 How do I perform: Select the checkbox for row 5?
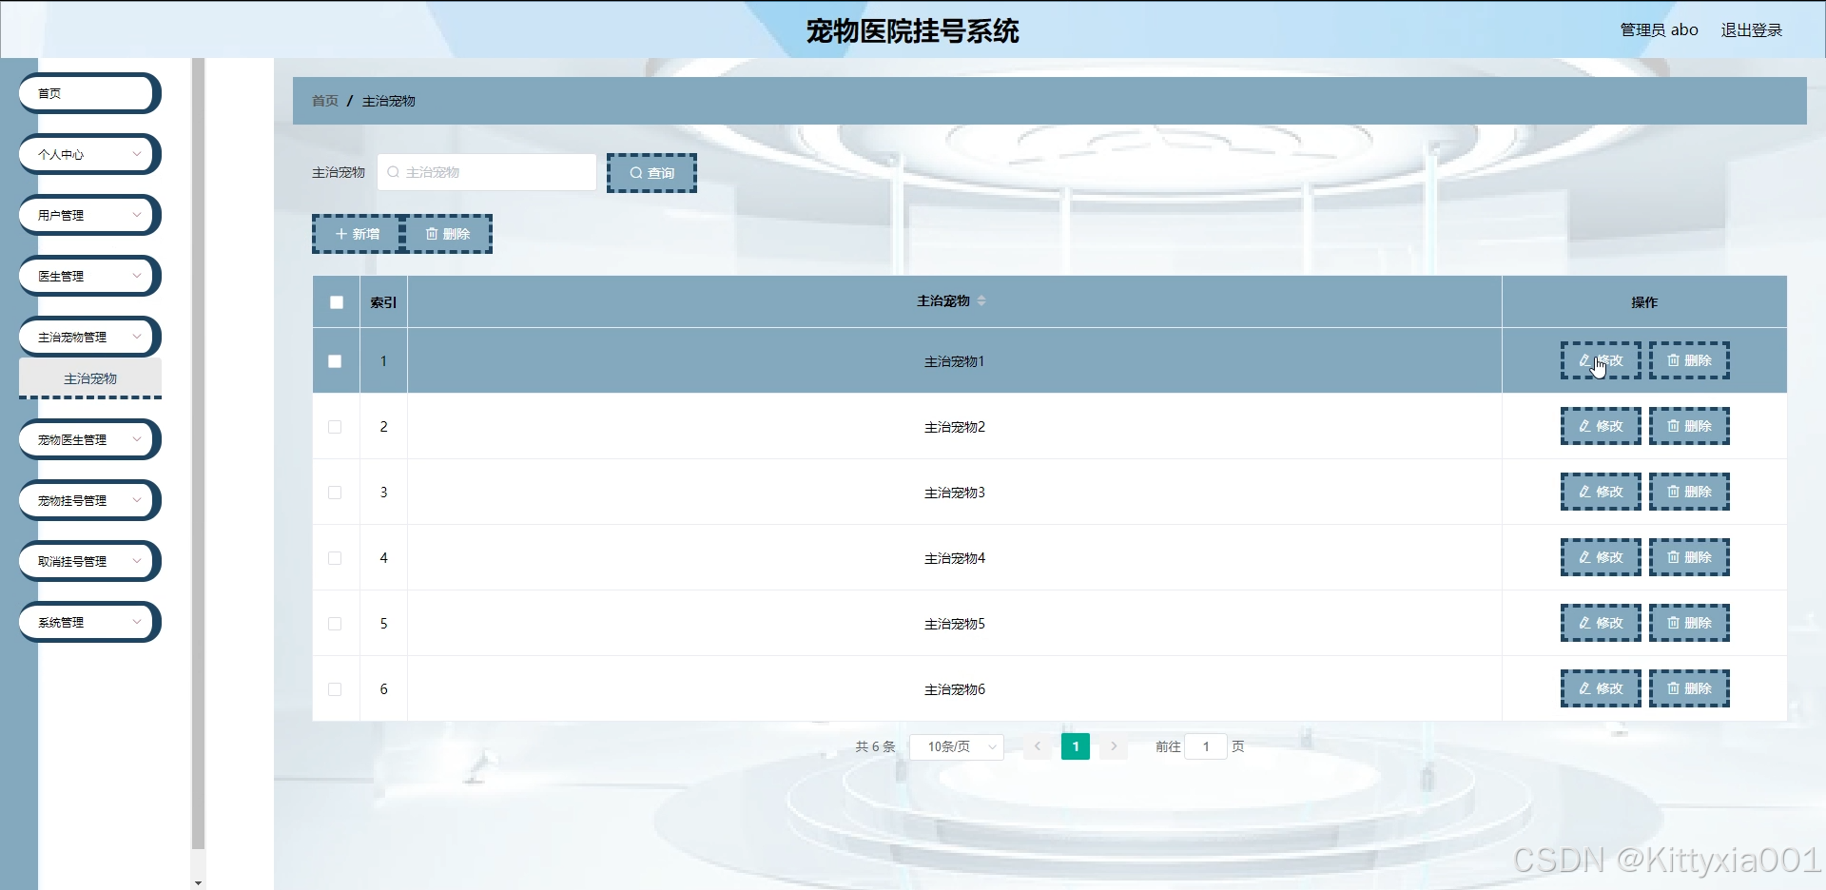pyautogui.click(x=335, y=624)
